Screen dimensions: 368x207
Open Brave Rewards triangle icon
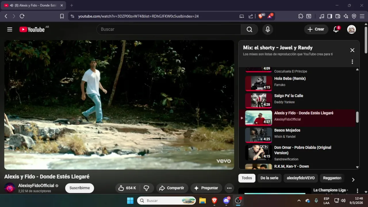(270, 16)
